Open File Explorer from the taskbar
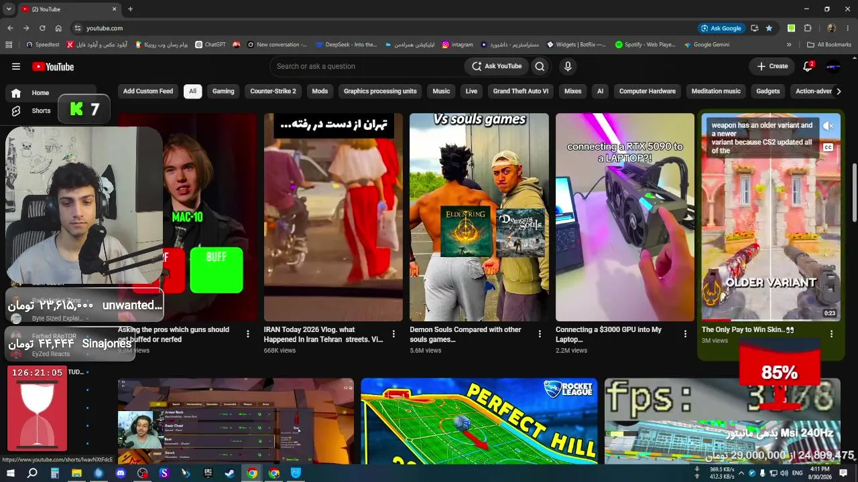The height and width of the screenshot is (482, 858). [x=76, y=473]
